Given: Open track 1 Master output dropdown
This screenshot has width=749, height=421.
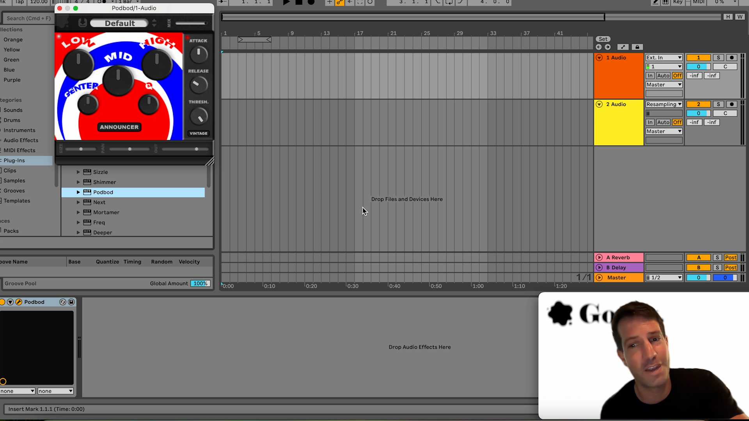Looking at the screenshot, I should click(x=664, y=85).
